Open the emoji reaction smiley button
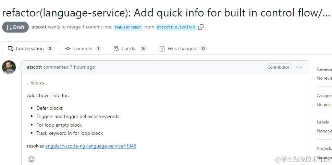 coord(32,159)
